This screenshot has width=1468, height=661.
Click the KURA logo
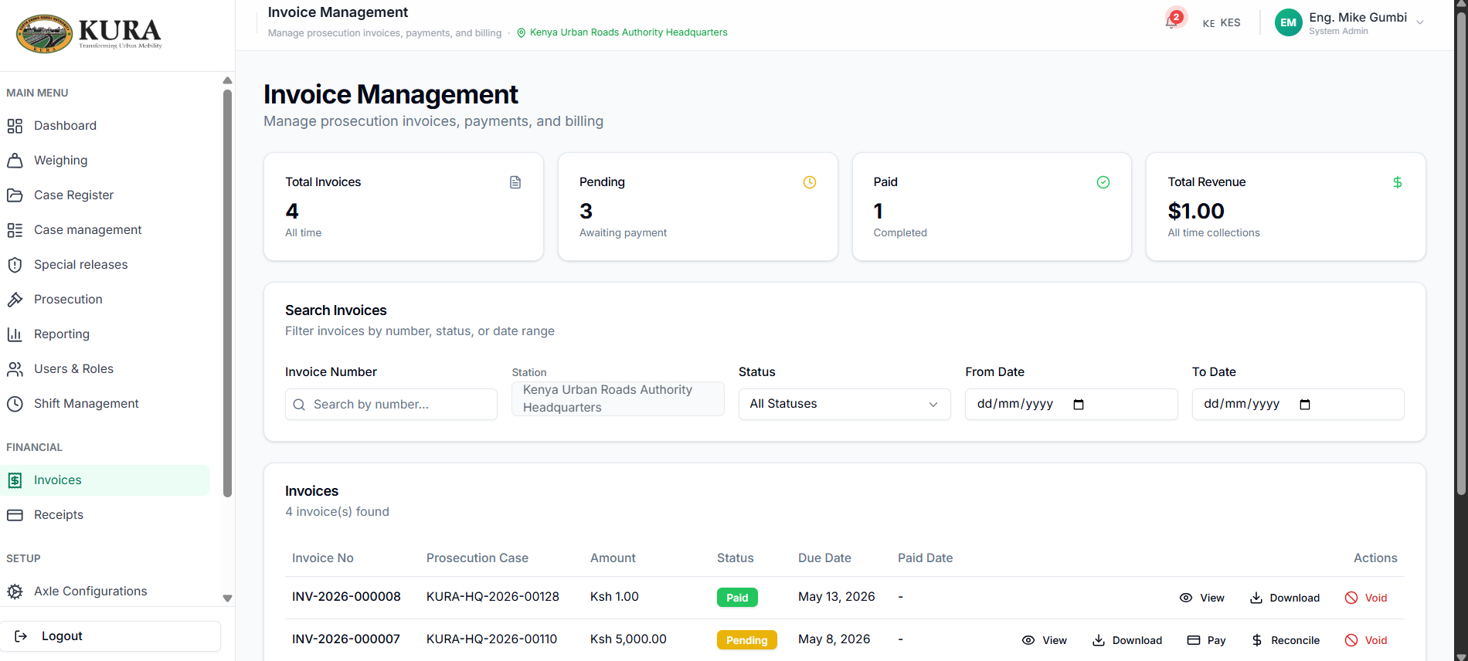pos(89,33)
